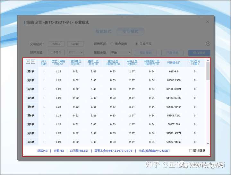
Task: Click the 买入张数 column header
Action: click(x=44, y=63)
